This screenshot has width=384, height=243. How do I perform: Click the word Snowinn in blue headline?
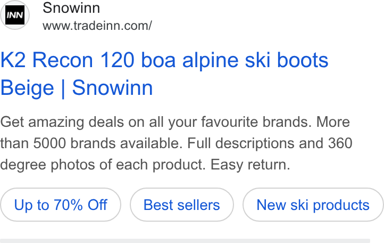point(112,88)
